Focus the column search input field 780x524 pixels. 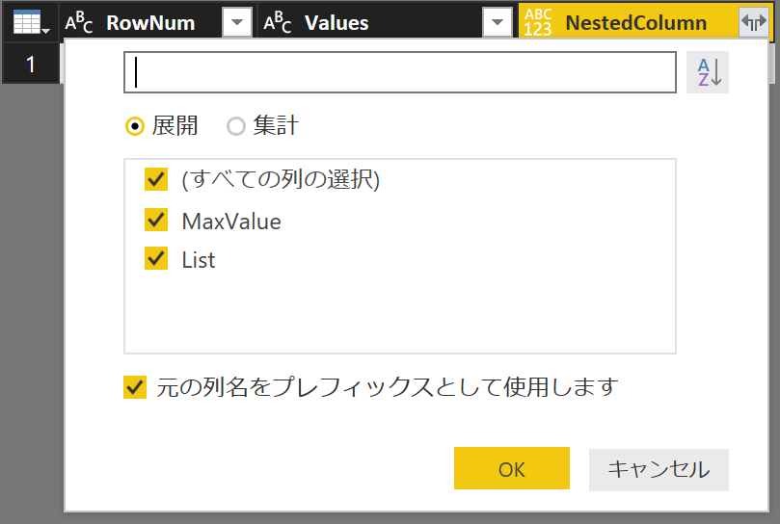click(400, 72)
